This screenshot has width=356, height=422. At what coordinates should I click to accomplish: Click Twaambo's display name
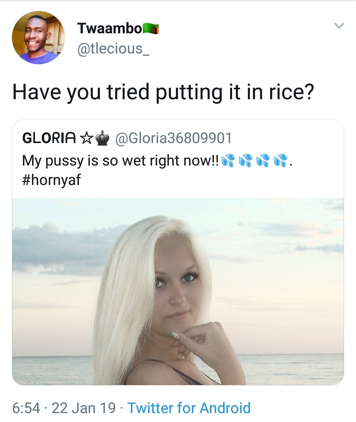[x=110, y=28]
